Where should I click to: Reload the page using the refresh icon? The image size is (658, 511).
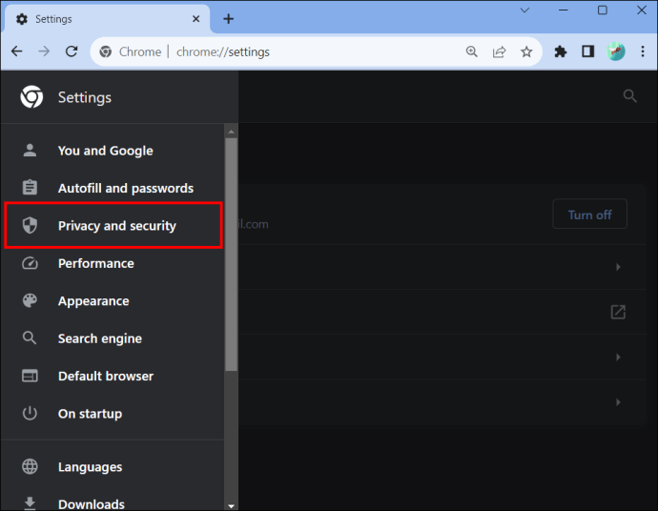point(72,51)
